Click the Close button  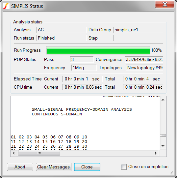[87, 167]
